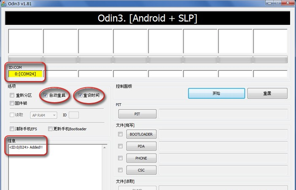Enable the 重新分区 re-partition checkbox
296x190 pixels.
point(12,95)
